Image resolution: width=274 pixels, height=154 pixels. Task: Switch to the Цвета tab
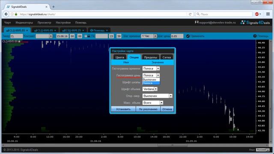(x=120, y=57)
